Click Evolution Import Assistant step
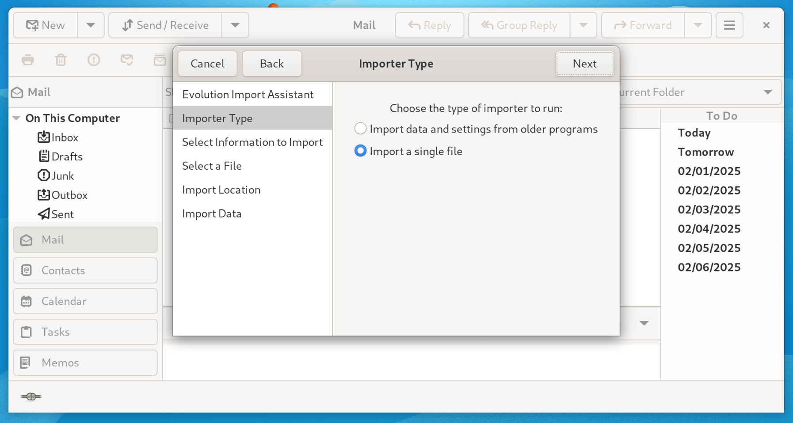Viewport: 793px width, 423px height. pos(252,94)
